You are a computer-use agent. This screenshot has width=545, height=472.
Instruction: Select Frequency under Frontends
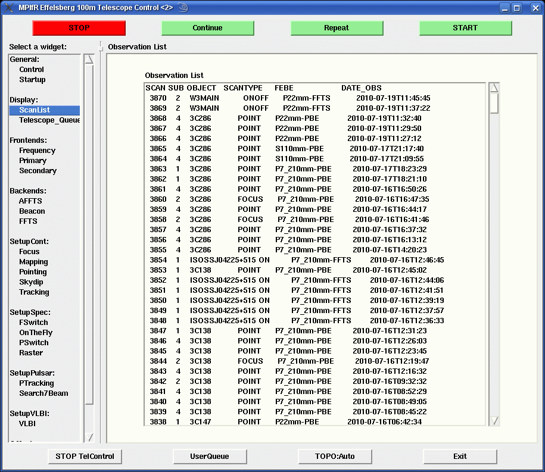[x=37, y=151]
